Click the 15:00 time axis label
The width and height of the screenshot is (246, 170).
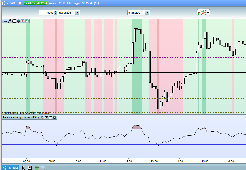click(x=205, y=161)
